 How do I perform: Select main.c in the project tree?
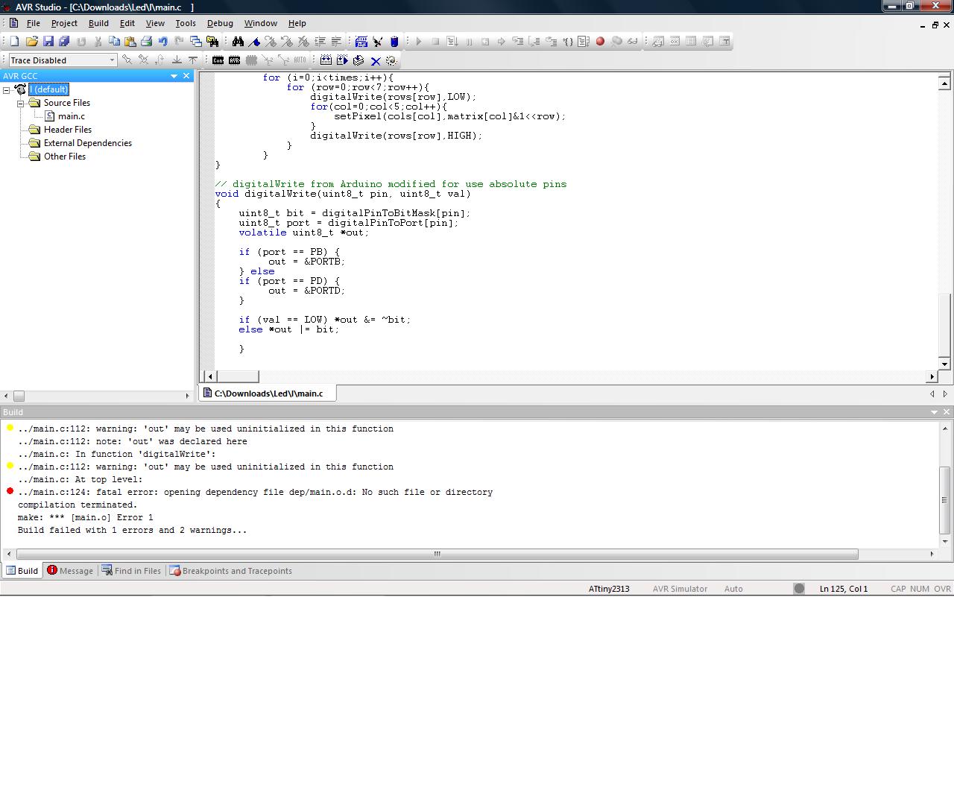(72, 116)
